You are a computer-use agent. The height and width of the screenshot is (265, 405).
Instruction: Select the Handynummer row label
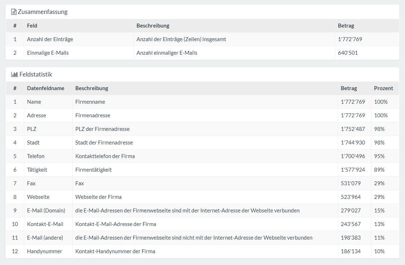pyautogui.click(x=45, y=251)
